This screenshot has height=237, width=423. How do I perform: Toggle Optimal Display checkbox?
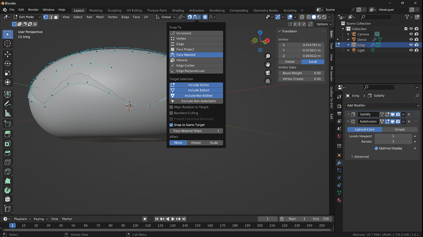[376, 148]
